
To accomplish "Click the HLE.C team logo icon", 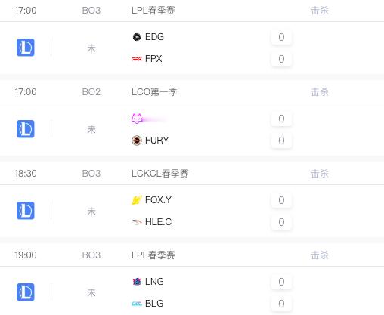I will pyautogui.click(x=137, y=222).
